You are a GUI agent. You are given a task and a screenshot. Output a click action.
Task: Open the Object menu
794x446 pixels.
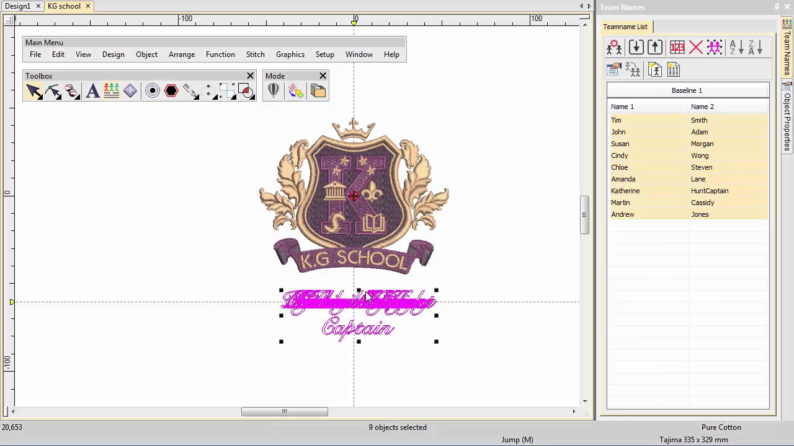(x=147, y=55)
